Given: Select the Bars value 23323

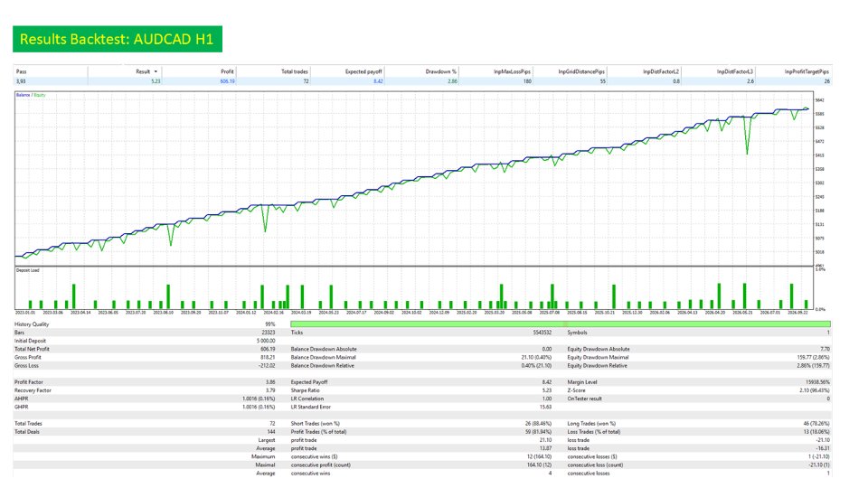Looking at the screenshot, I should pyautogui.click(x=269, y=333).
